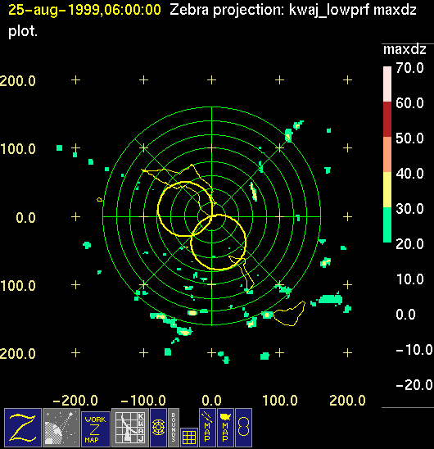Screen dimensions: 434x449
Task: Click the KWAJ grid map icon
Action: 130,428
